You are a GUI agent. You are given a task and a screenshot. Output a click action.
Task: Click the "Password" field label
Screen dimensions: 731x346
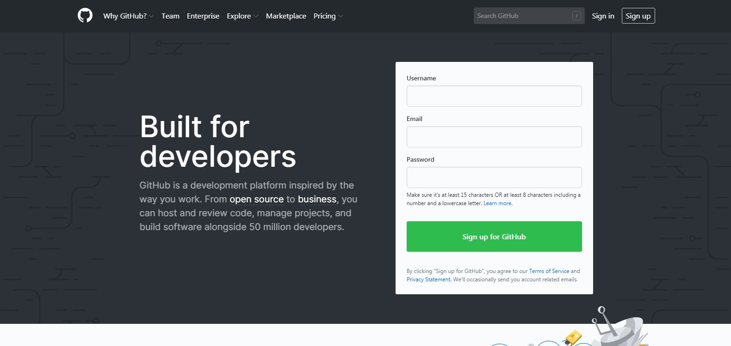tap(420, 159)
